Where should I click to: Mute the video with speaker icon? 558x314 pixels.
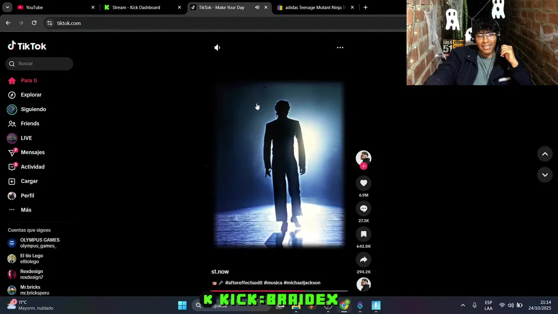tap(217, 48)
